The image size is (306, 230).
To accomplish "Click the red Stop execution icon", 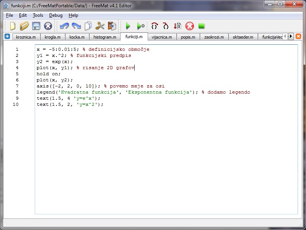I will (190, 26).
